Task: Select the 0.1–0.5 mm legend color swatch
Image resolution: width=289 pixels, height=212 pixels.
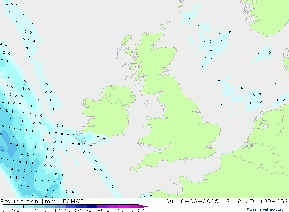Action: click(8, 206)
